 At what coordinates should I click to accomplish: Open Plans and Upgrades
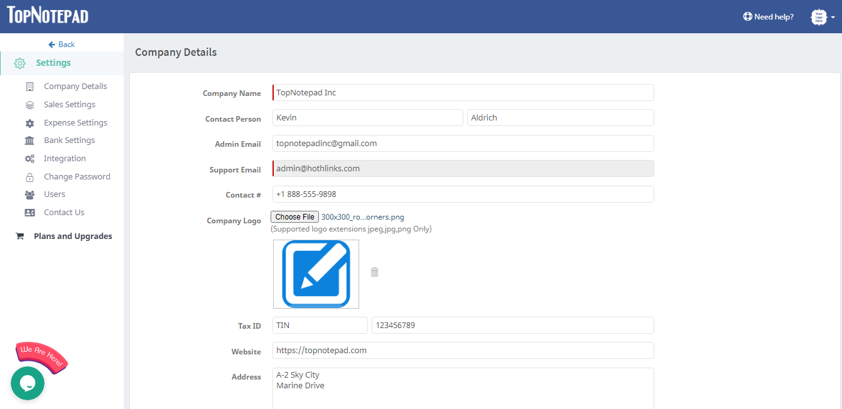(x=73, y=236)
